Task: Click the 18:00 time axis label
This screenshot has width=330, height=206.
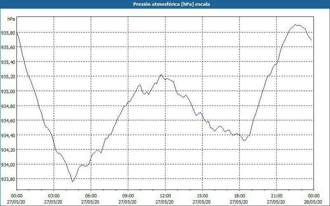Action: tap(239, 196)
